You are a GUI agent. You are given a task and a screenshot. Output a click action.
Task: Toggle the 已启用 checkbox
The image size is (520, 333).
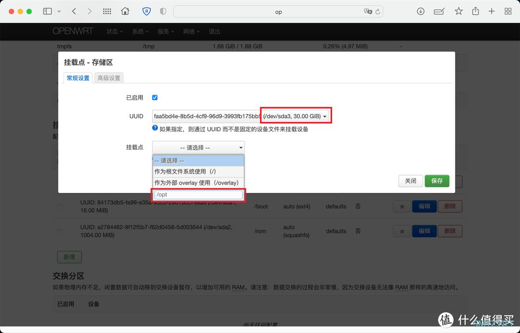(155, 97)
